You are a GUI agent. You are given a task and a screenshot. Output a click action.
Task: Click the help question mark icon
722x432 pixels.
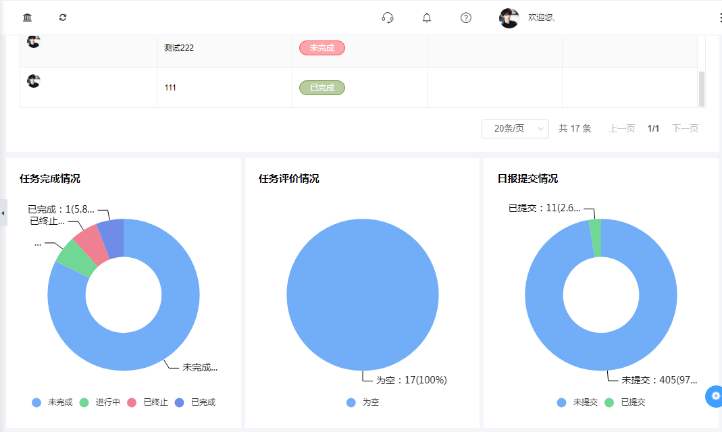click(x=466, y=18)
